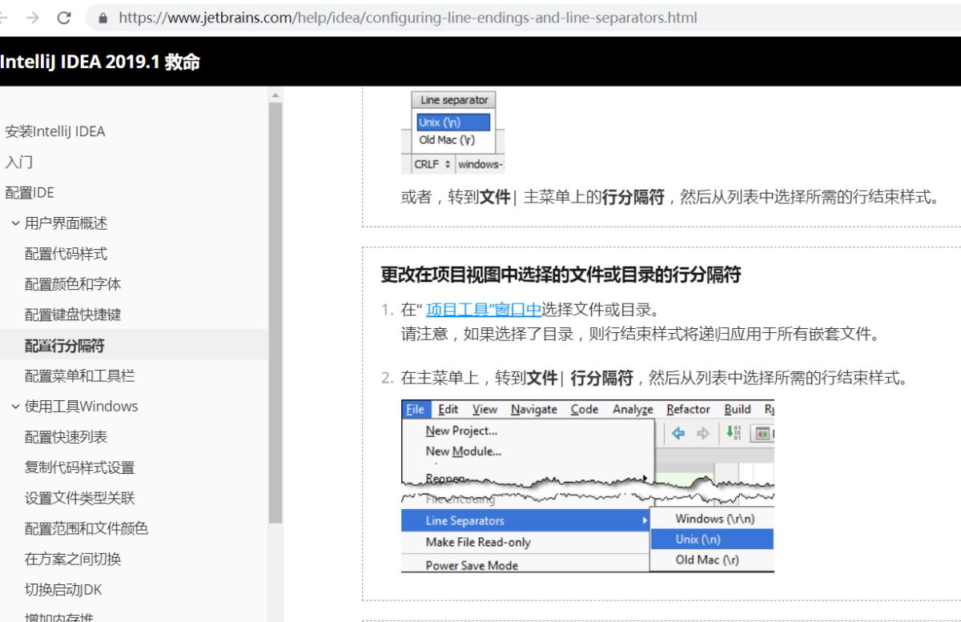
Task: Click Windows (\r\n) option in menu image
Action: tap(713, 519)
